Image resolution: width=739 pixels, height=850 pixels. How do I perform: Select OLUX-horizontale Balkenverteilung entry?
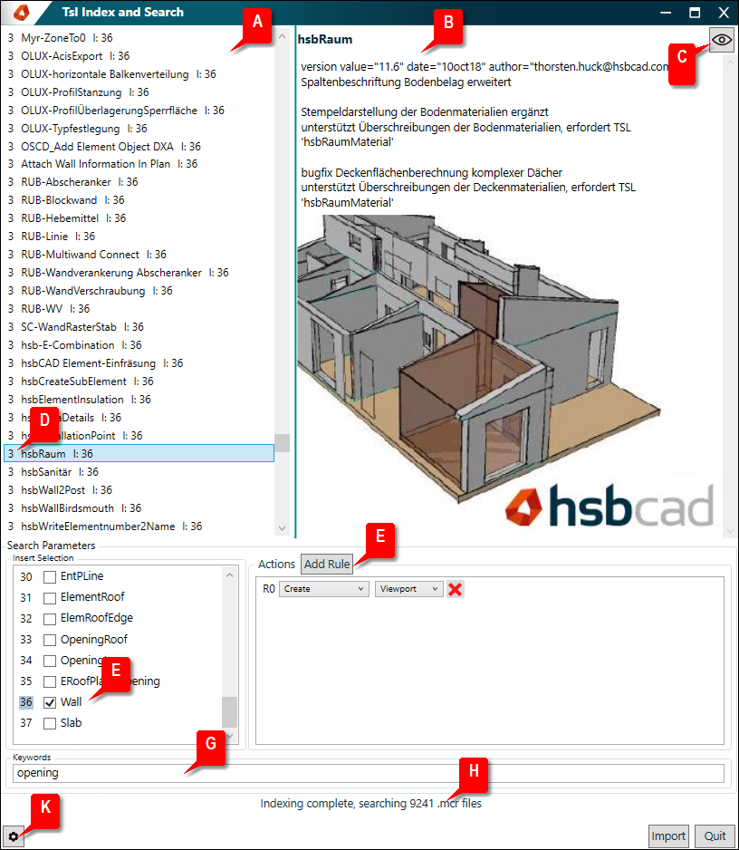tap(139, 74)
